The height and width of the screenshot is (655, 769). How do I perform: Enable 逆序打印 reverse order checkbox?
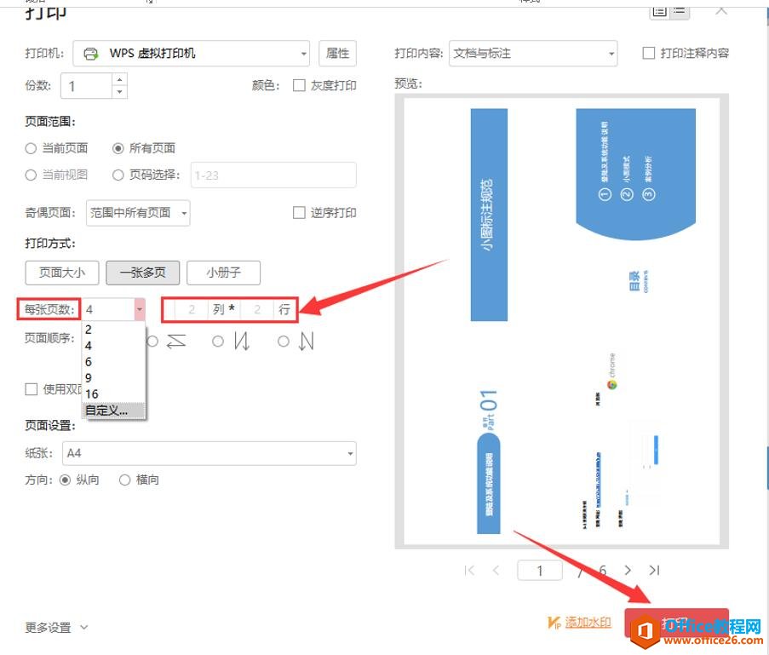(x=299, y=212)
